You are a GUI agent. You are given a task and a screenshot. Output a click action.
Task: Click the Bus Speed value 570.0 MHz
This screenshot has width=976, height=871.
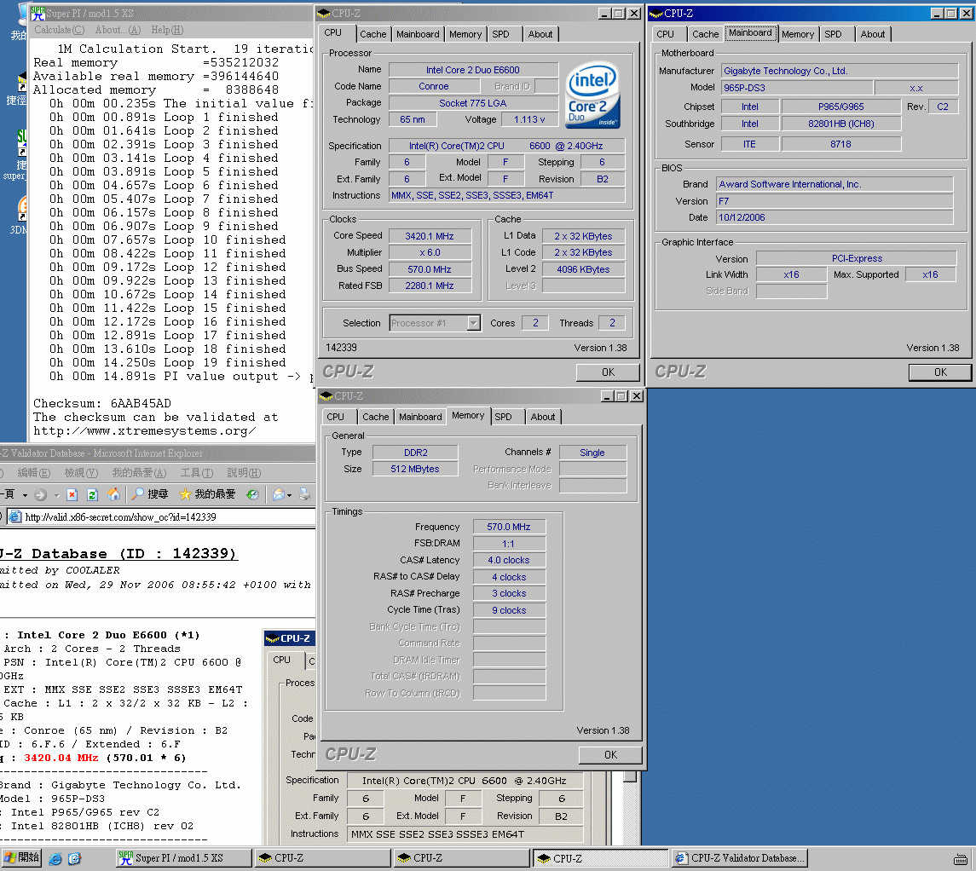tap(430, 269)
